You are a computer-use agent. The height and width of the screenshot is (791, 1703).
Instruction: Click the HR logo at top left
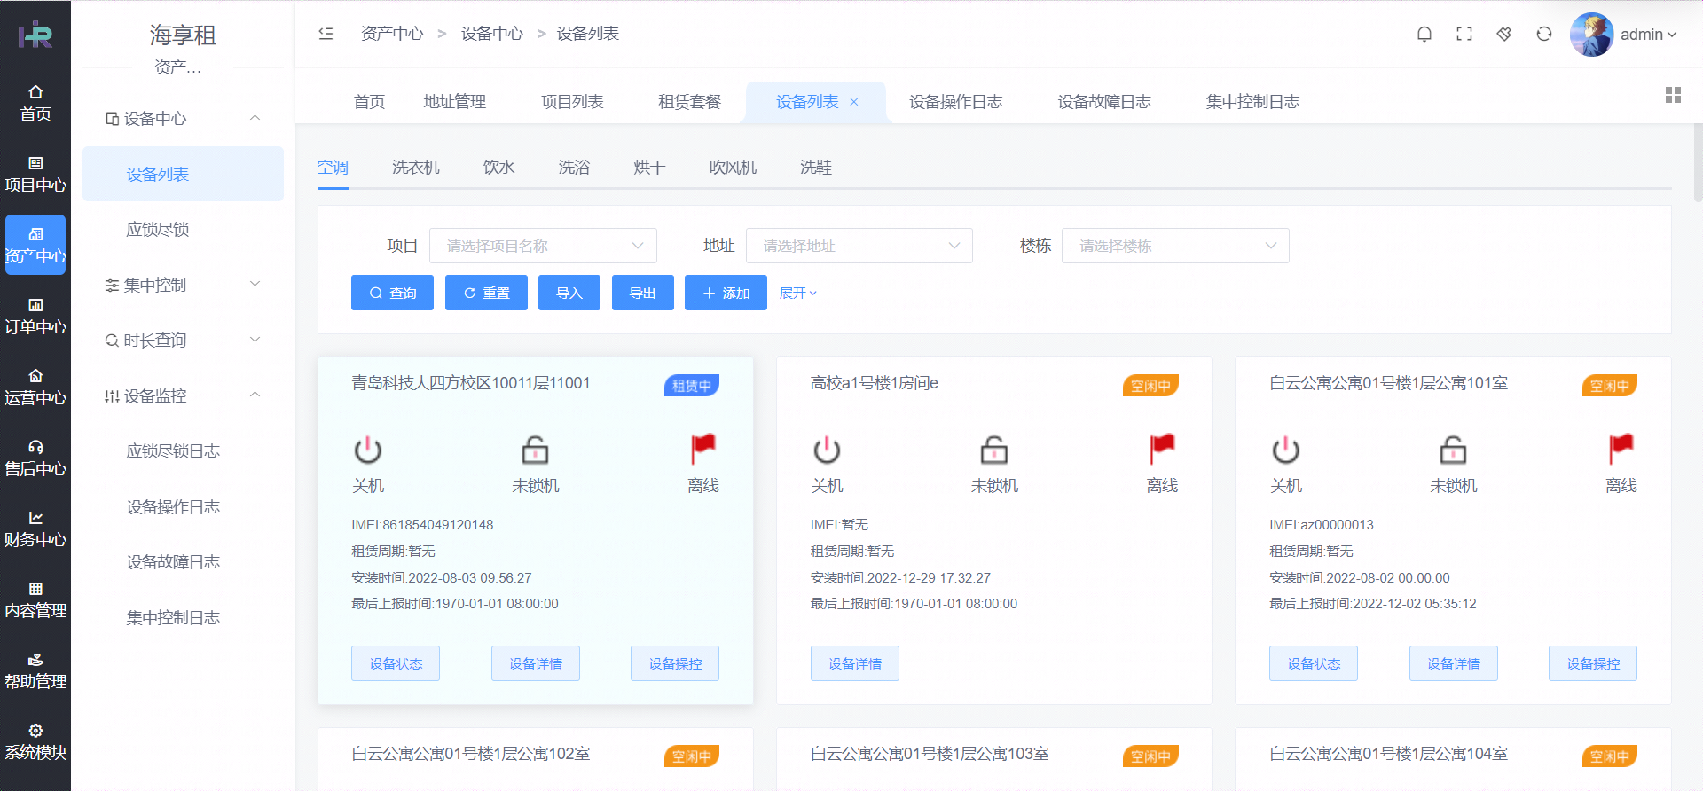(35, 35)
